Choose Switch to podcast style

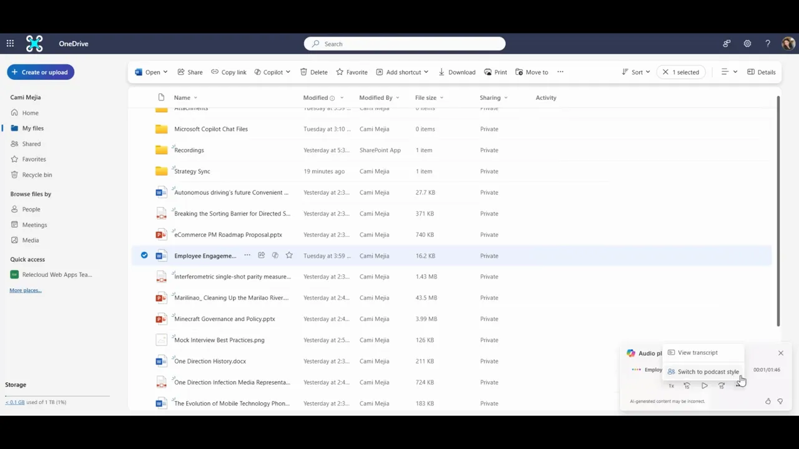pyautogui.click(x=703, y=372)
